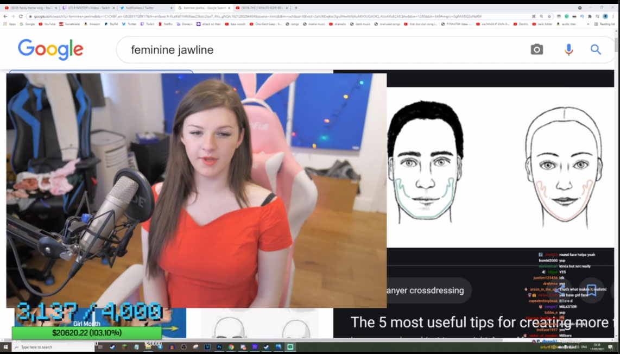
Task: Click the zoom magnifier in address bar
Action: click(541, 17)
